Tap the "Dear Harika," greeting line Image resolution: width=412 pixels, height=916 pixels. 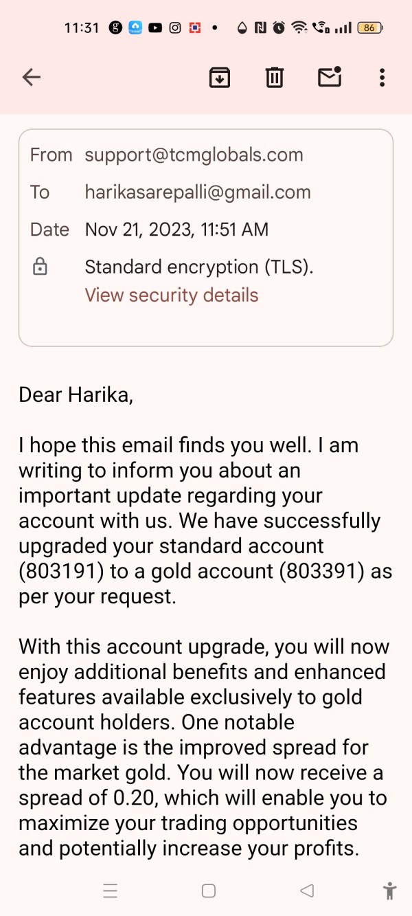tap(76, 394)
